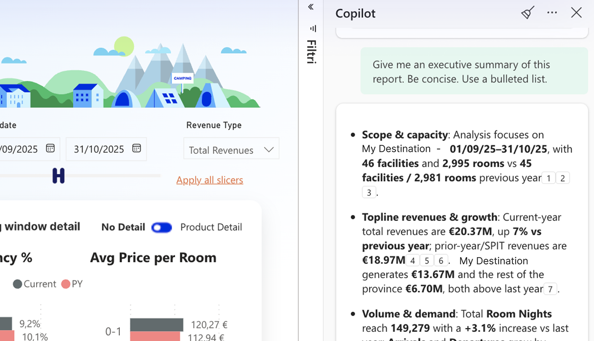Open citation reference 7
The image size is (594, 341).
click(x=550, y=289)
